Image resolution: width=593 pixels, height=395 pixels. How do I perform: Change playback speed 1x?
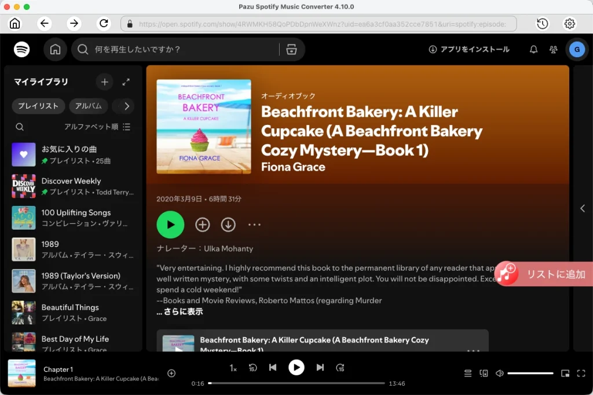(233, 368)
